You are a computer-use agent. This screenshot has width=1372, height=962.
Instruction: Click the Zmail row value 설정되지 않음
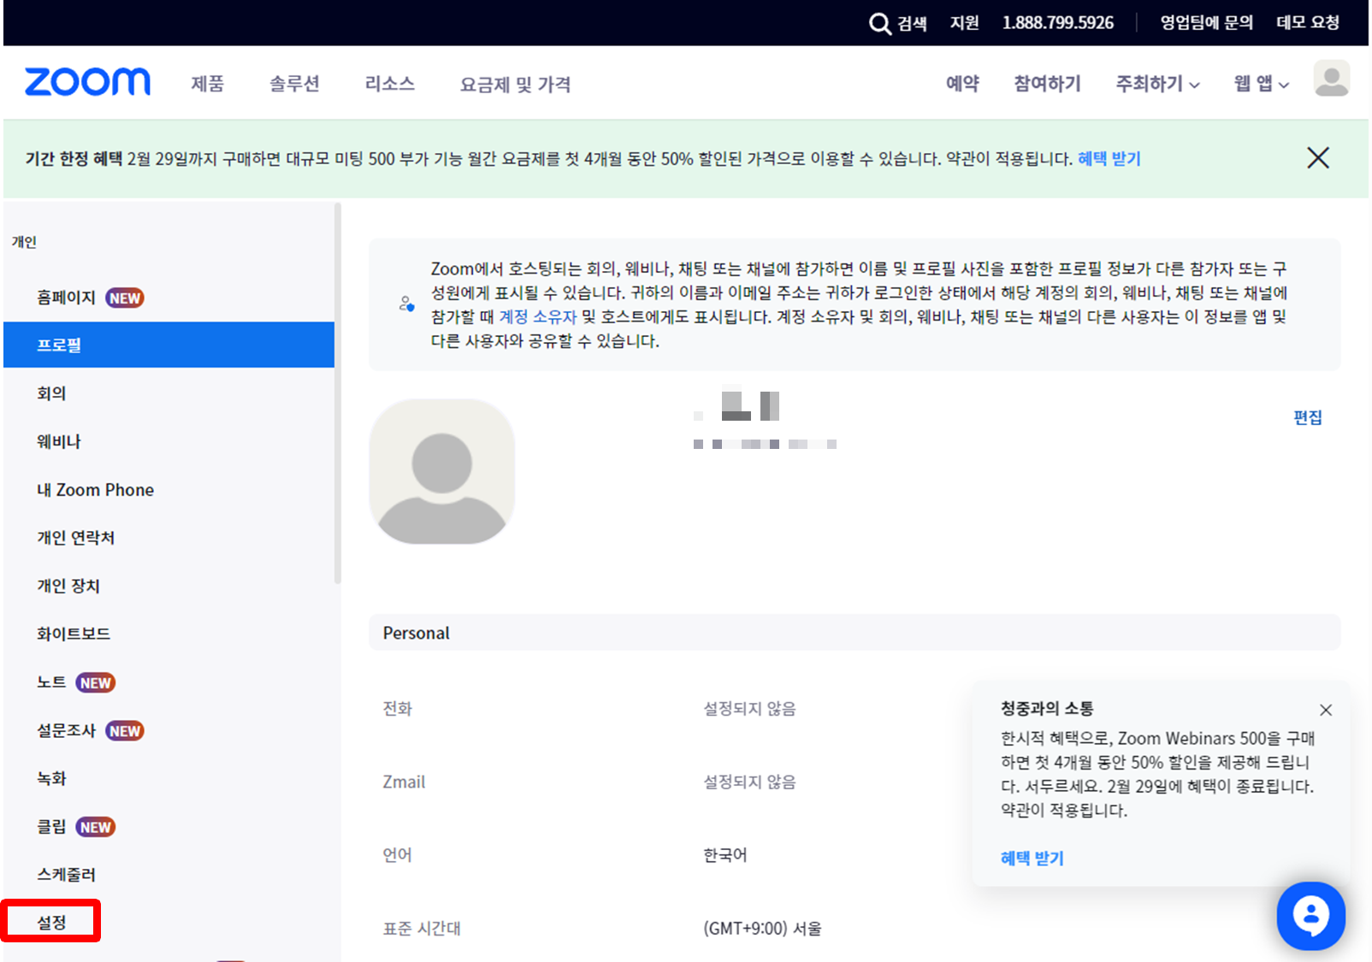750,782
